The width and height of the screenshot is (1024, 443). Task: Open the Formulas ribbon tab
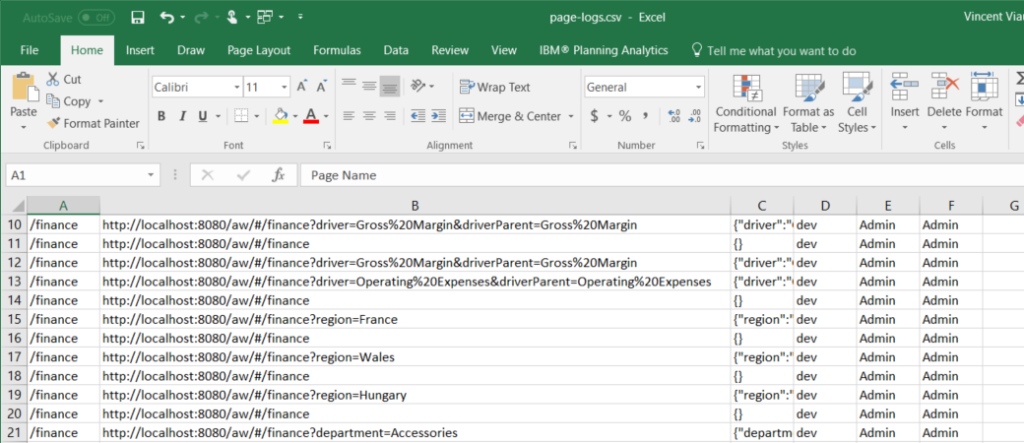[337, 50]
